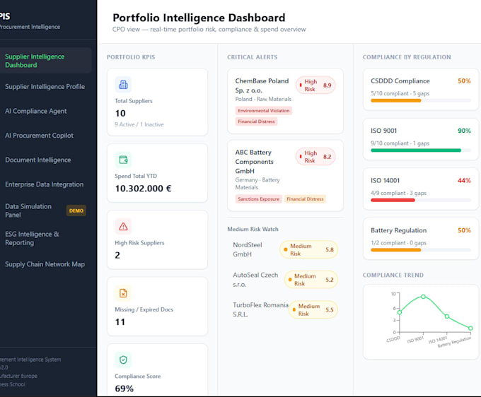Click AutoSeal Medium Risk 5.2 badge

point(311,280)
